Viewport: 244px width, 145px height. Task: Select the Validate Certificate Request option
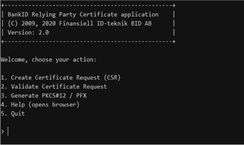pos(54,87)
